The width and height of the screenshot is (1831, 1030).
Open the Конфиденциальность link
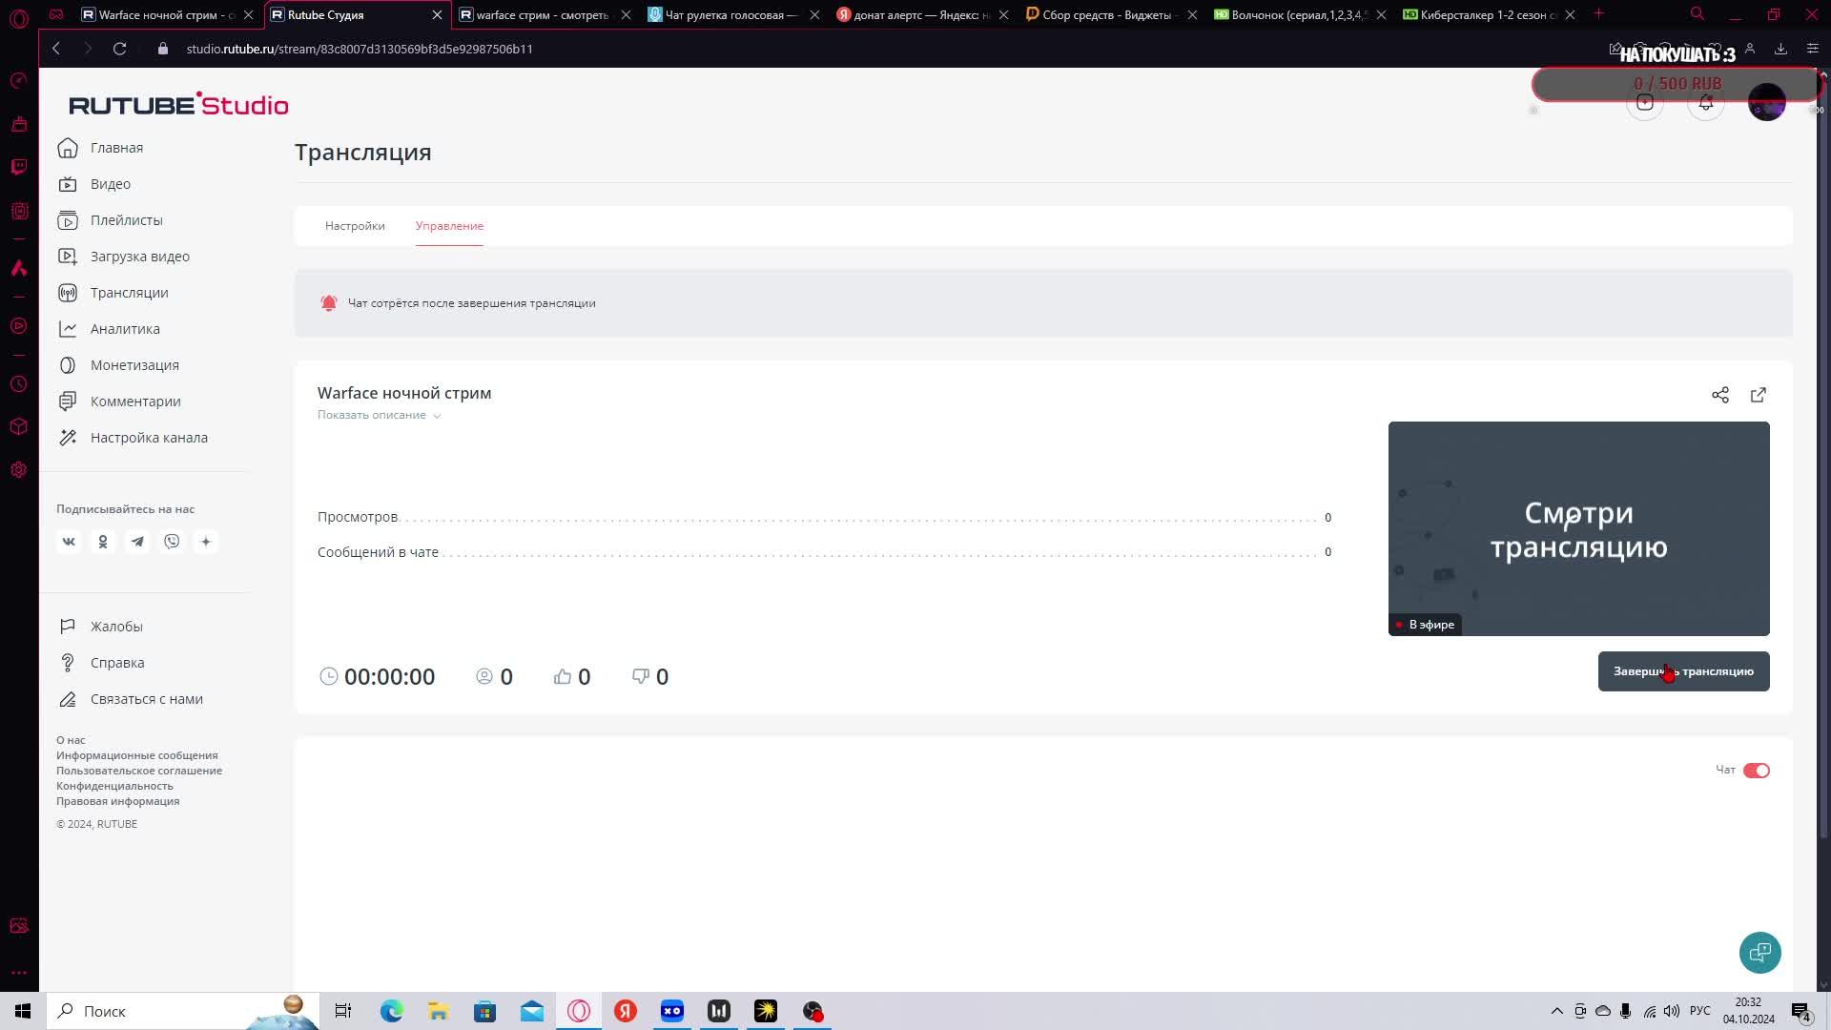click(114, 786)
